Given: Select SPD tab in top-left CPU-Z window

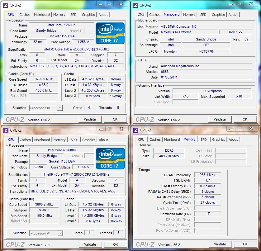Looking at the screenshot, I should pos(74,15).
